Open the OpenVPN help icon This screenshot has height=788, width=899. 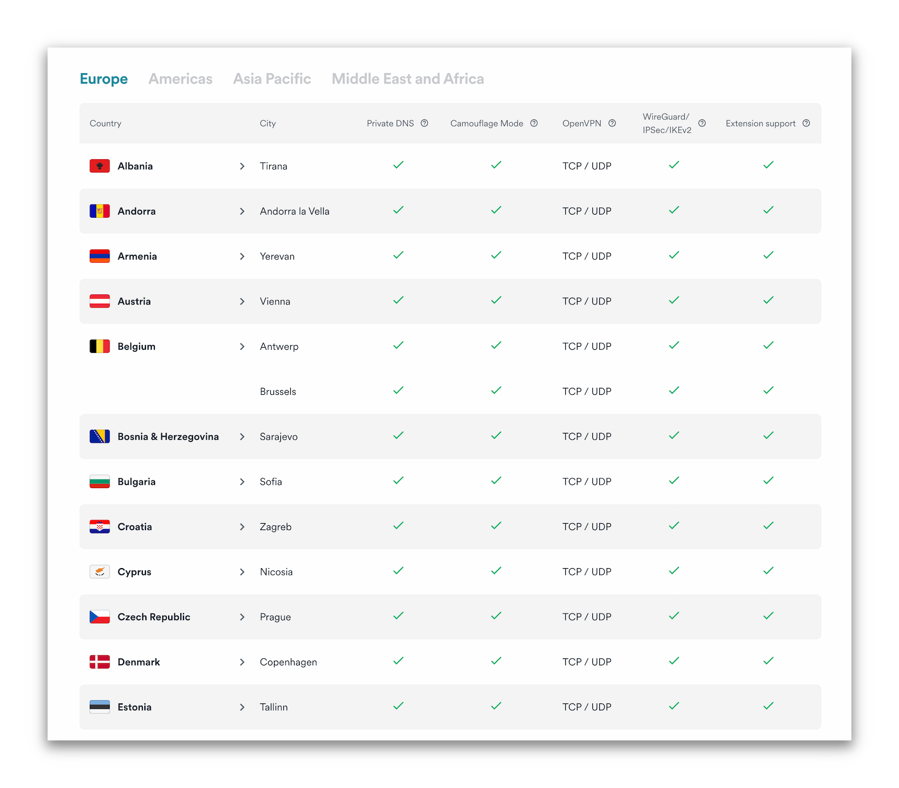coord(612,123)
